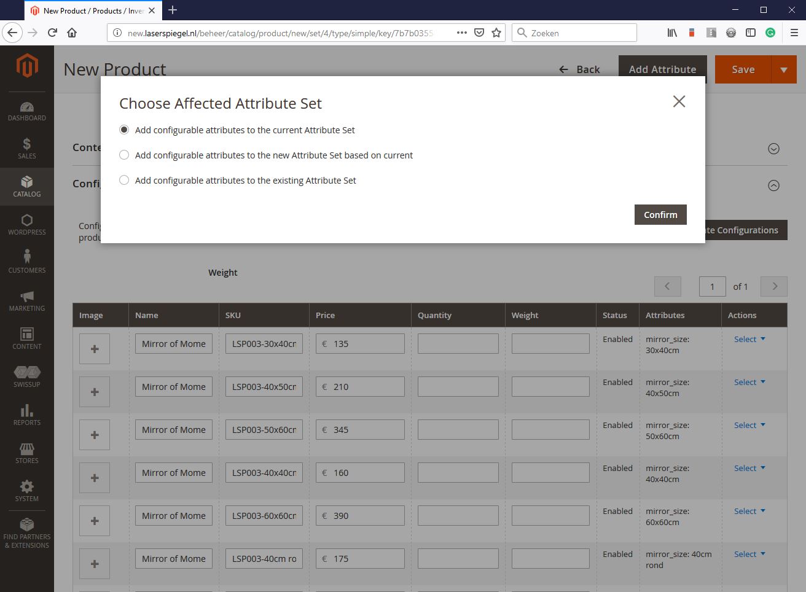Open the Save button dropdown arrow
This screenshot has width=806, height=592.
click(x=784, y=69)
